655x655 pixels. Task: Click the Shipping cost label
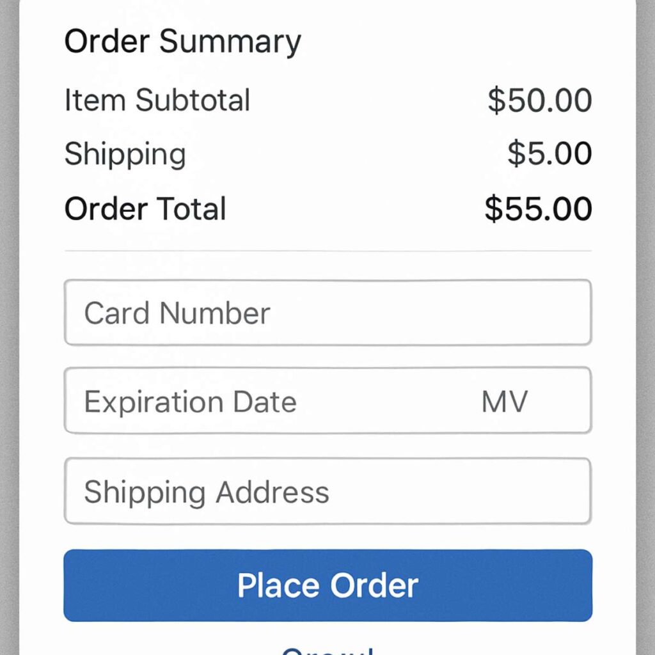tap(125, 154)
